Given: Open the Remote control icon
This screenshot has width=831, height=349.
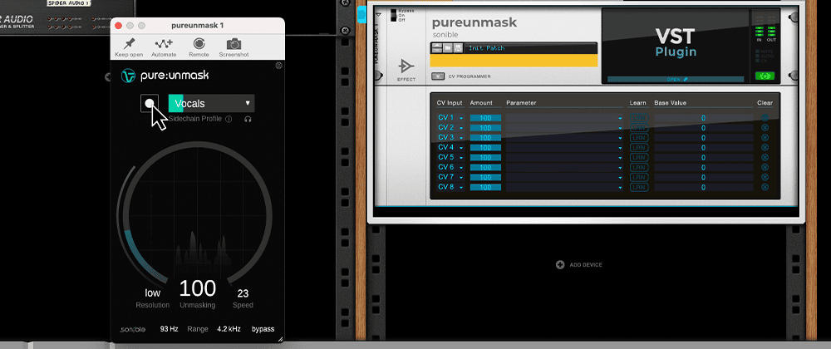Looking at the screenshot, I should [x=199, y=43].
